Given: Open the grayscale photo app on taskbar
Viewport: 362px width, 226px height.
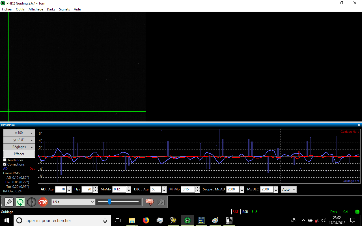Looking at the screenshot, I should point(229,220).
